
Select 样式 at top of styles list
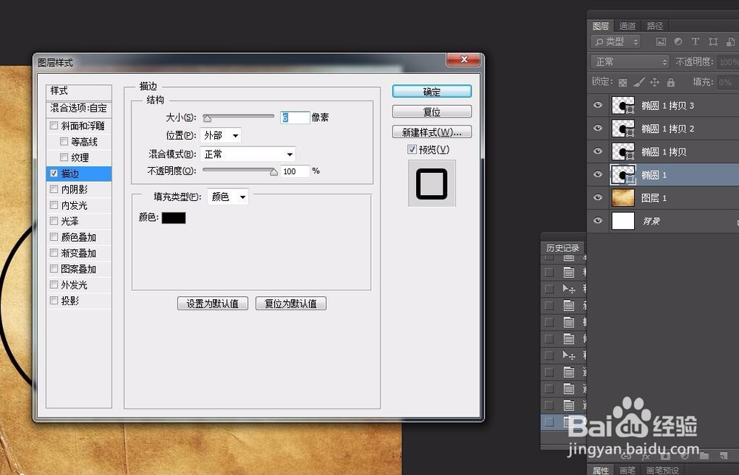pyautogui.click(x=79, y=91)
